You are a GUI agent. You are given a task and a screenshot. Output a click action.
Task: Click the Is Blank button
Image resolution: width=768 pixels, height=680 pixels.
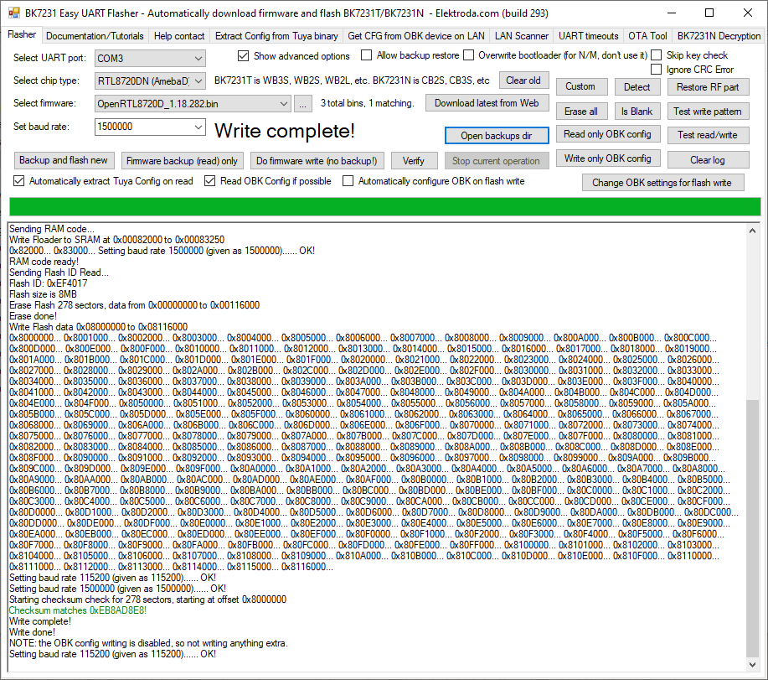(x=637, y=112)
